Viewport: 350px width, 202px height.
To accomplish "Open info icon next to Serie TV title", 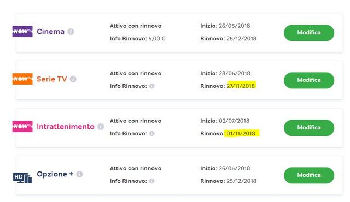I will 73,79.
